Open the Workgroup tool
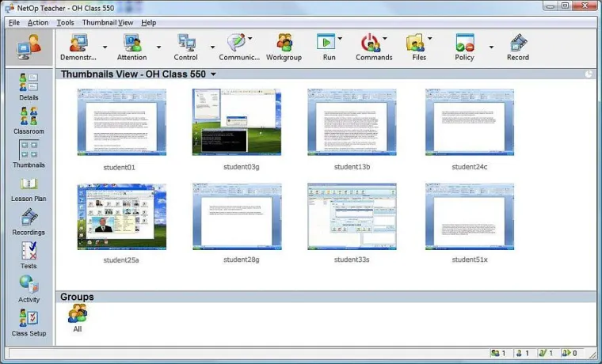Viewport: 602px width, 364px height. click(x=284, y=44)
